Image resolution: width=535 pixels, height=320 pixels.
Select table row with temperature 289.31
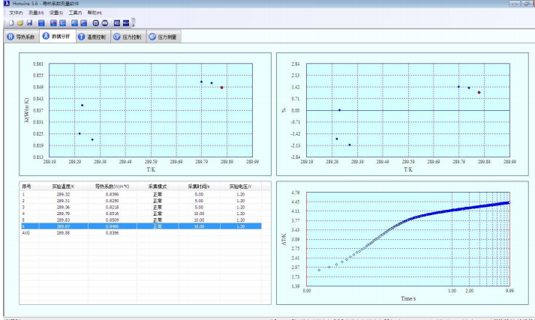click(140, 201)
